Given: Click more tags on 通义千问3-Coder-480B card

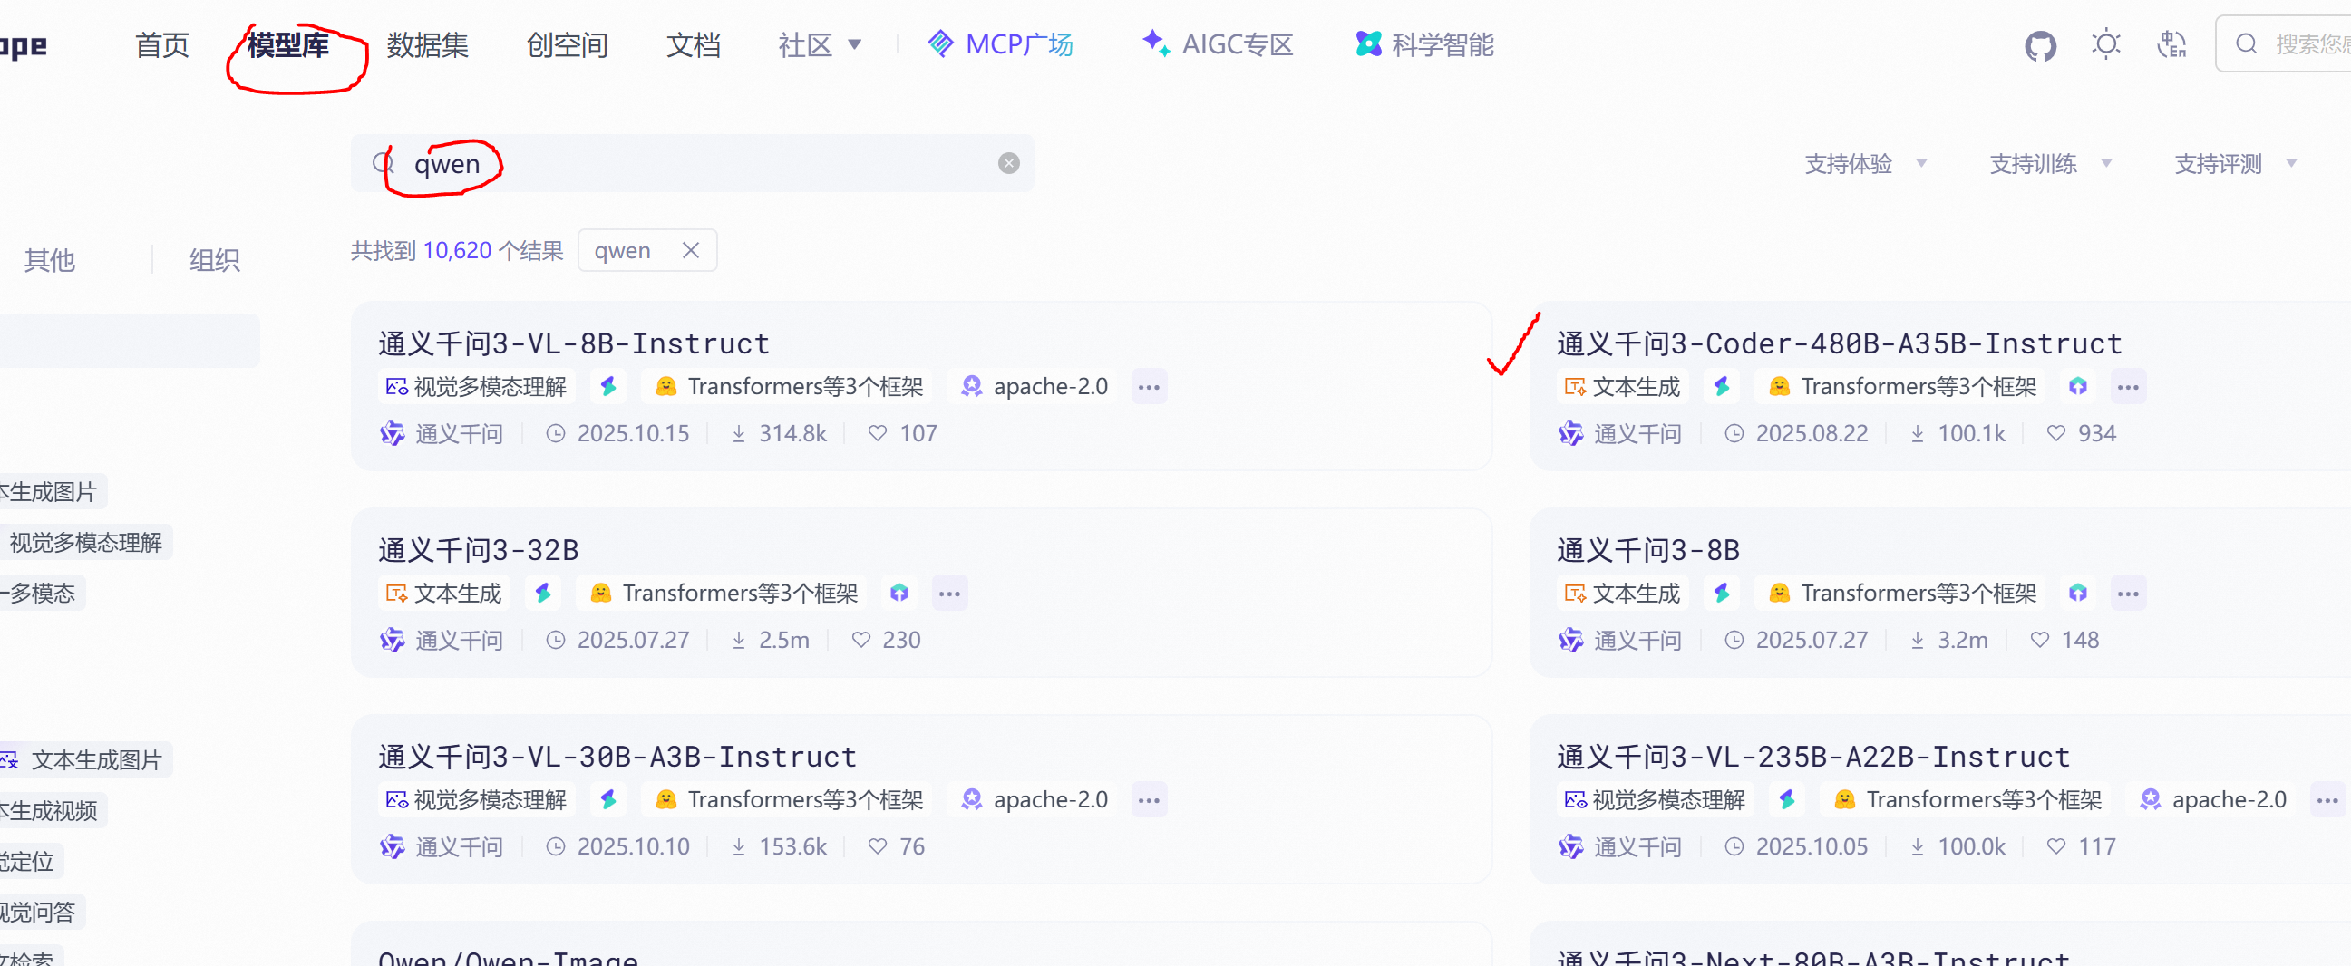Looking at the screenshot, I should coord(2127,387).
